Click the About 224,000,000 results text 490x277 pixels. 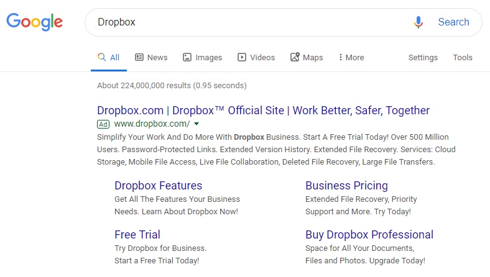(172, 86)
